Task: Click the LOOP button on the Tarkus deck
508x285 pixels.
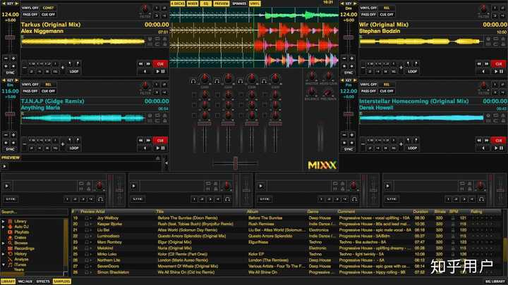Action: (74, 71)
